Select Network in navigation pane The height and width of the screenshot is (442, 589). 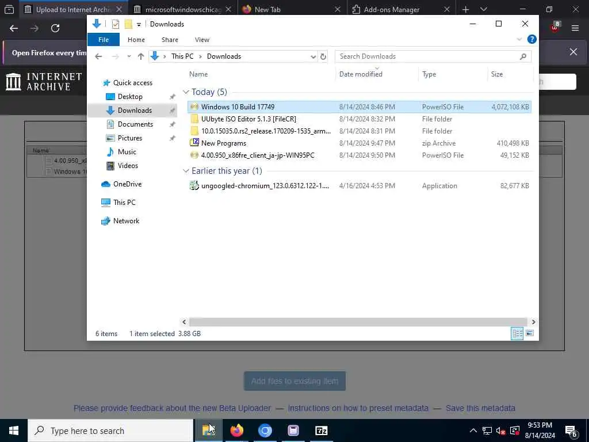pos(126,221)
